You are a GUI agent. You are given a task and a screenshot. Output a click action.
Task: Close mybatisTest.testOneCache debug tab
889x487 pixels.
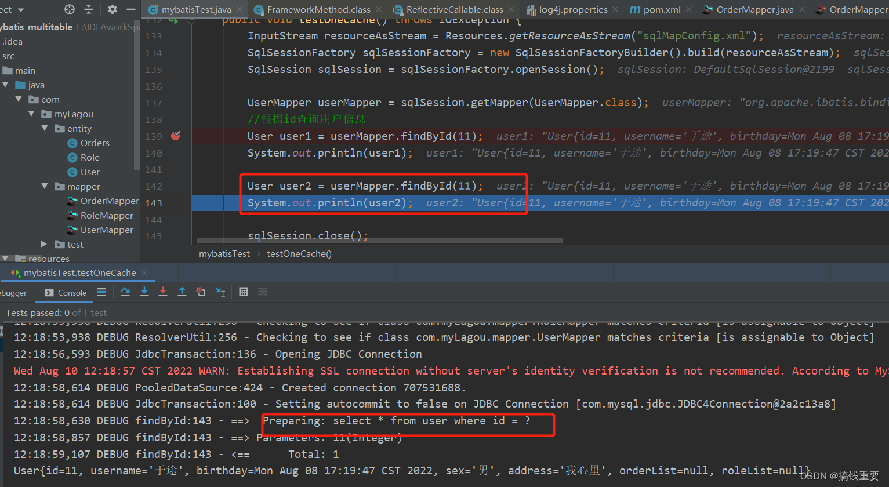click(x=144, y=272)
